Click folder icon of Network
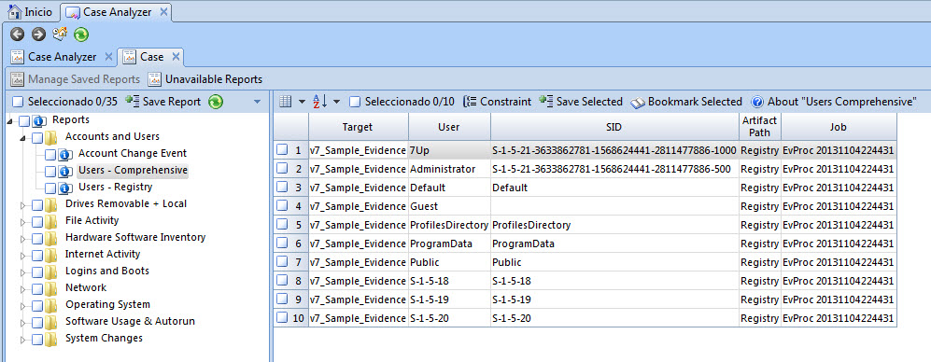 pos(51,288)
